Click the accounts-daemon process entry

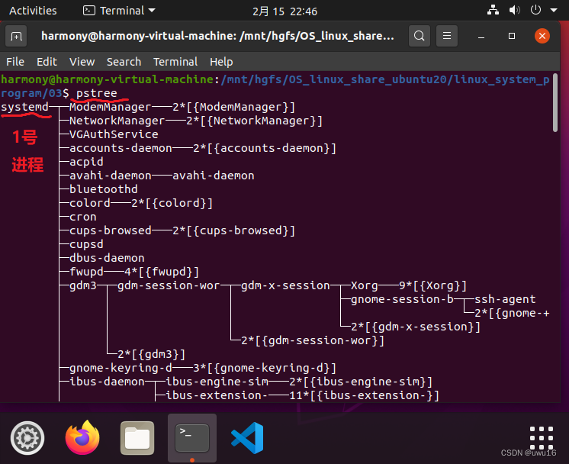tap(121, 148)
